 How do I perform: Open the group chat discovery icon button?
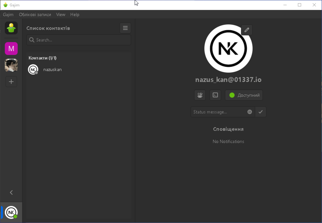coord(200,95)
